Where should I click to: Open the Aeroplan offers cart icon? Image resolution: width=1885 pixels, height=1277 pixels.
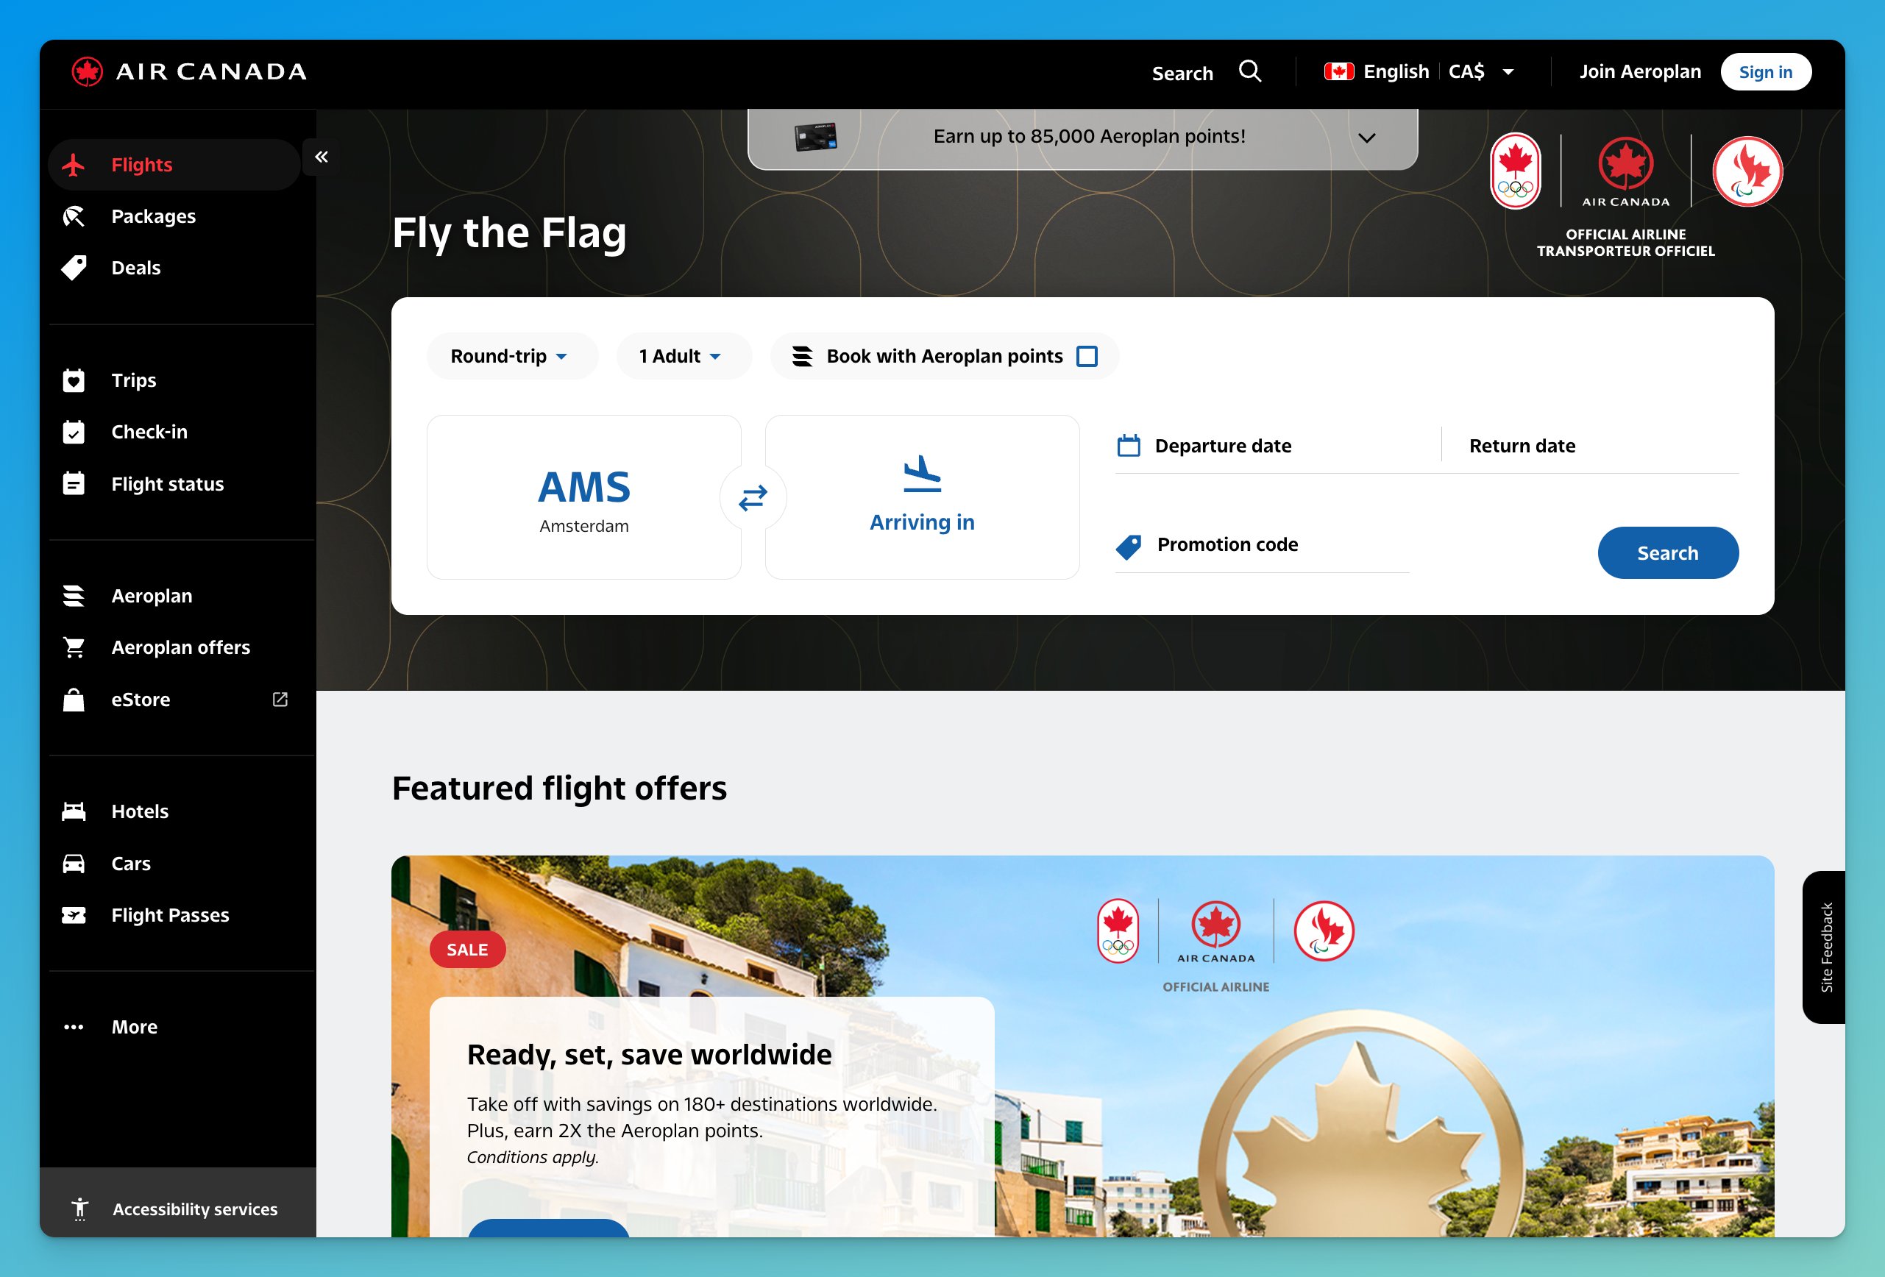[74, 646]
